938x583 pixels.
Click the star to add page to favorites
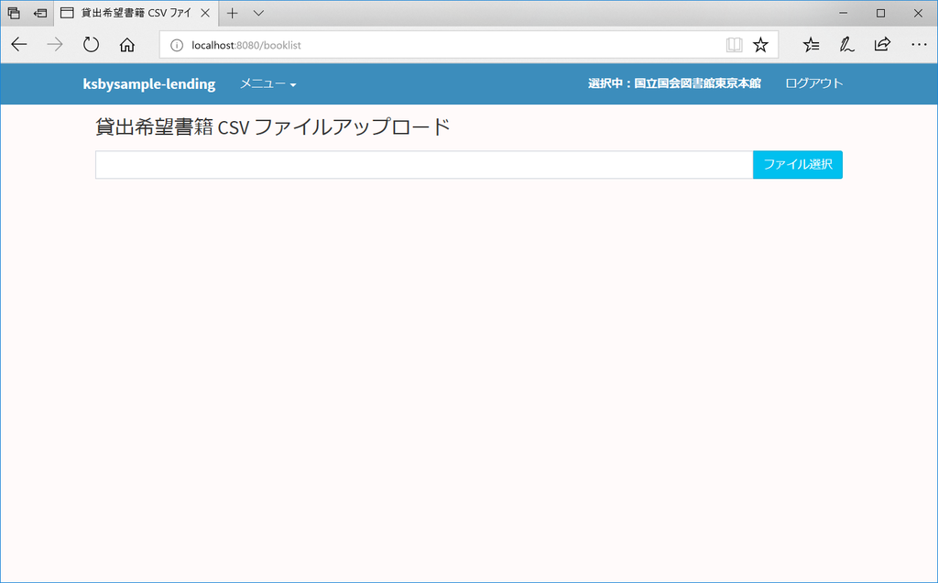760,44
